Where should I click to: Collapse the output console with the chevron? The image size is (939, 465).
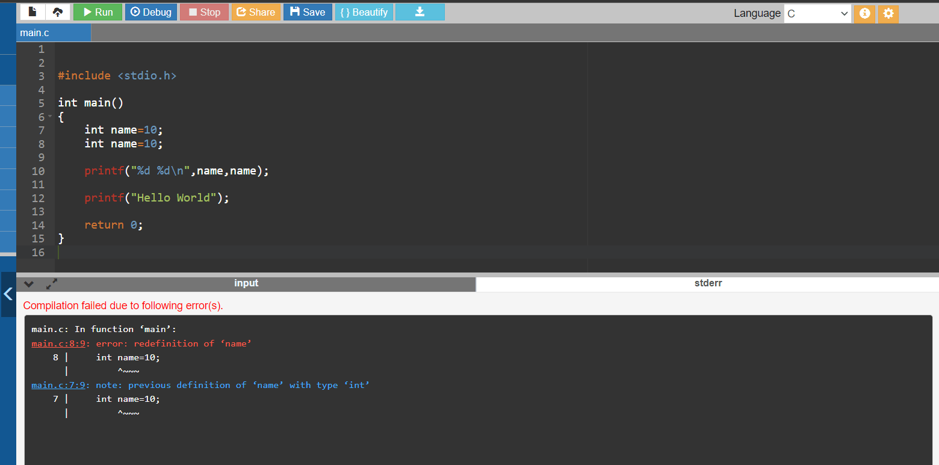pyautogui.click(x=28, y=283)
